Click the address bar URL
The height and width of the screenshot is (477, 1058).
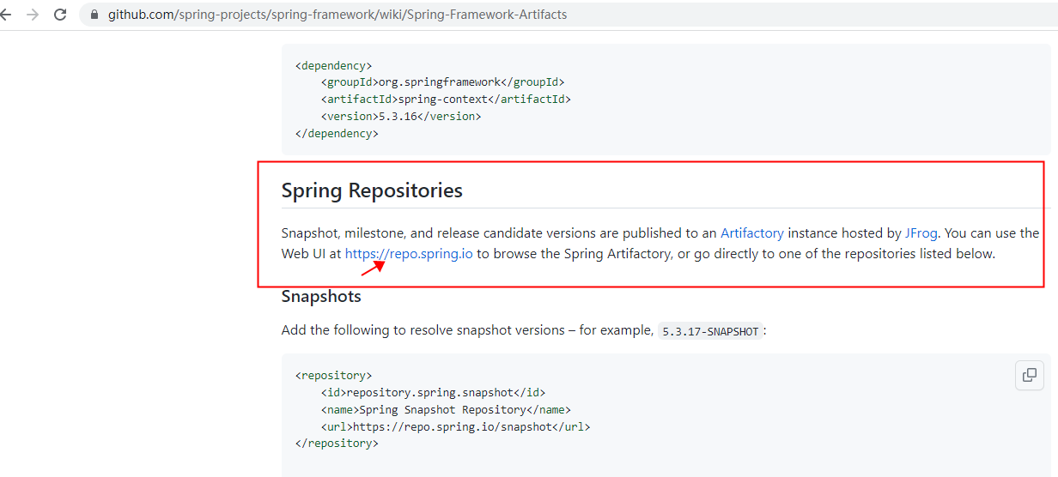coord(337,15)
